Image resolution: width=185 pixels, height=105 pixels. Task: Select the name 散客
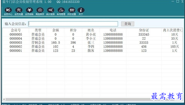click(x=91, y=51)
